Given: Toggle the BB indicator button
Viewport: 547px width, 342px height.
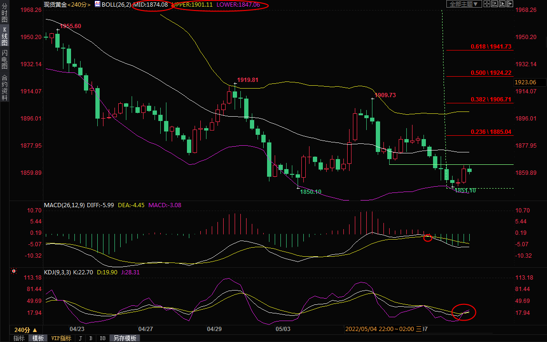Looking at the screenshot, I should pos(103,338).
